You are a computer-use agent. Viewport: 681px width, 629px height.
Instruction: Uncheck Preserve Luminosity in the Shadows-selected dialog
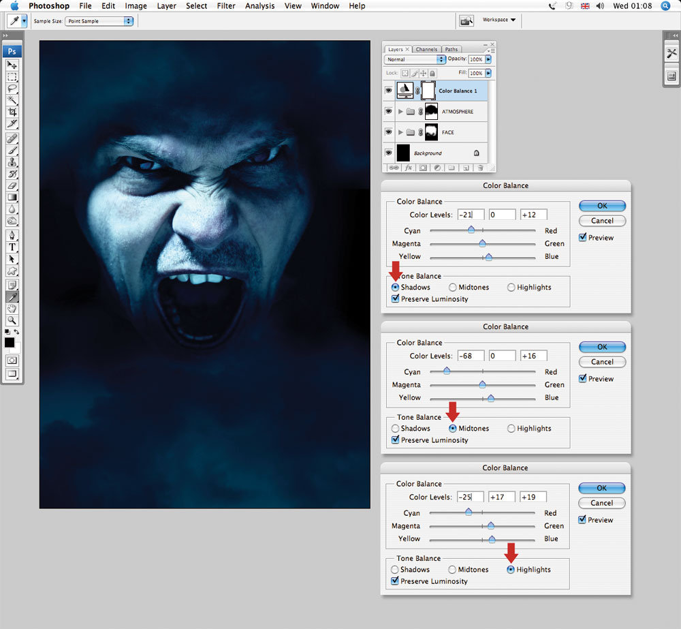[x=430, y=299]
